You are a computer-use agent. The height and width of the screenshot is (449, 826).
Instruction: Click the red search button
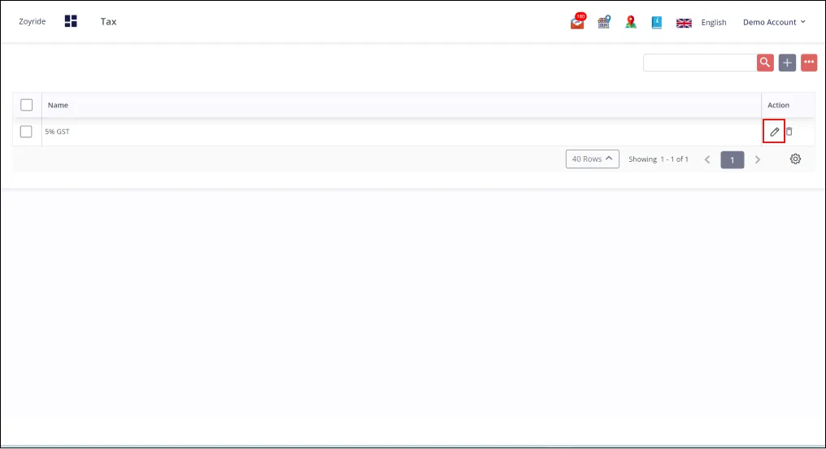[x=765, y=62]
